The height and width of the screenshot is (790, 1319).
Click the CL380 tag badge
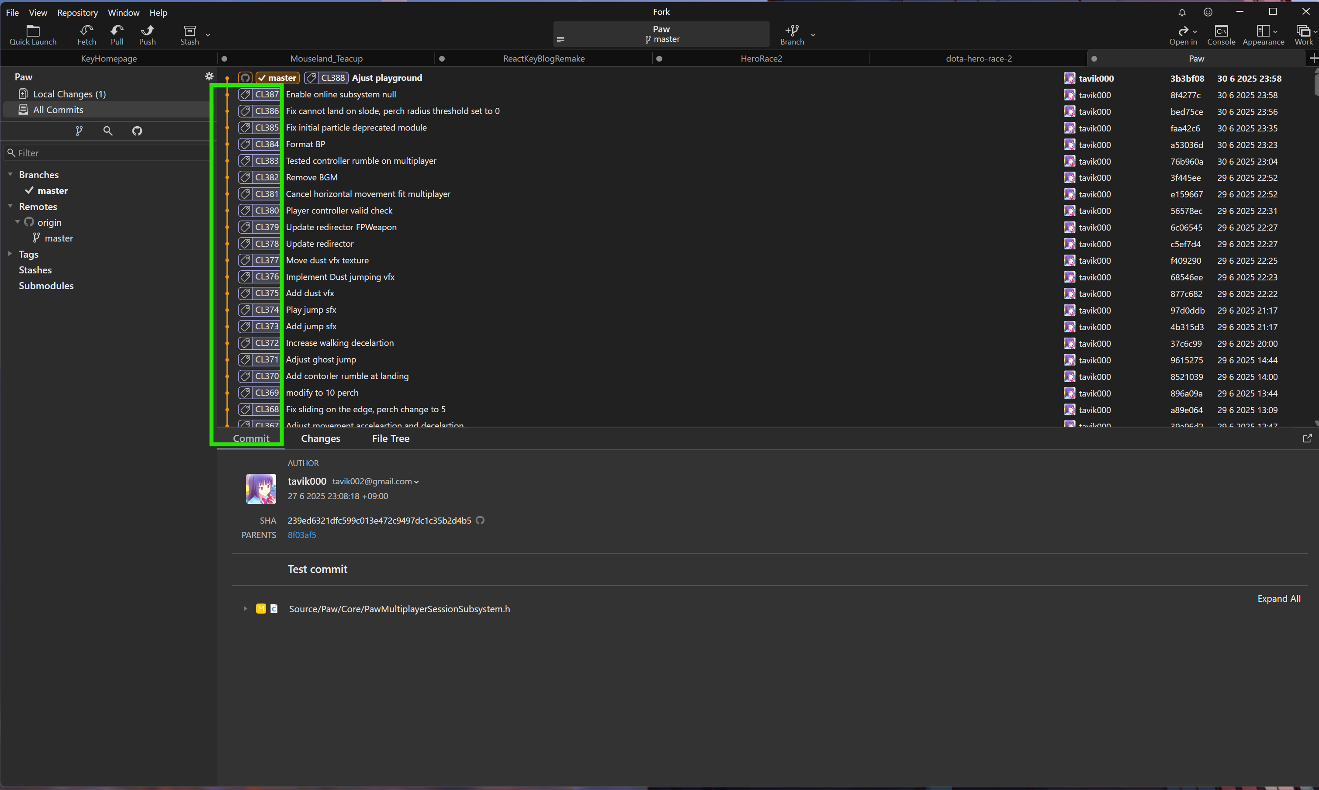(260, 211)
